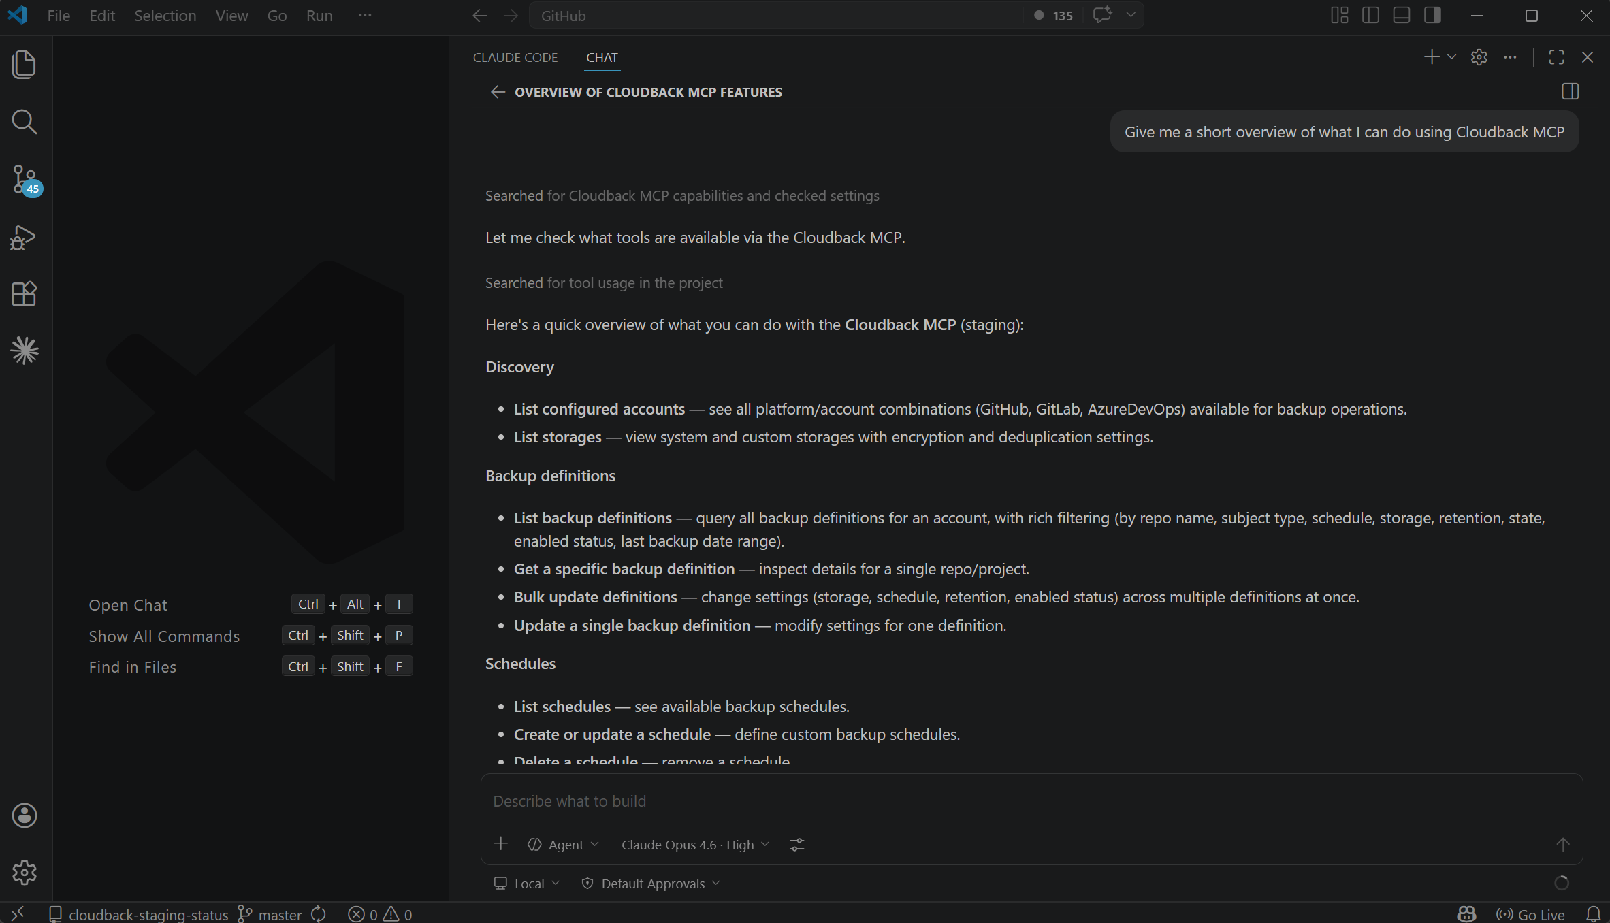This screenshot has height=923, width=1610.
Task: Open the Accounts menu icon
Action: [x=25, y=815]
